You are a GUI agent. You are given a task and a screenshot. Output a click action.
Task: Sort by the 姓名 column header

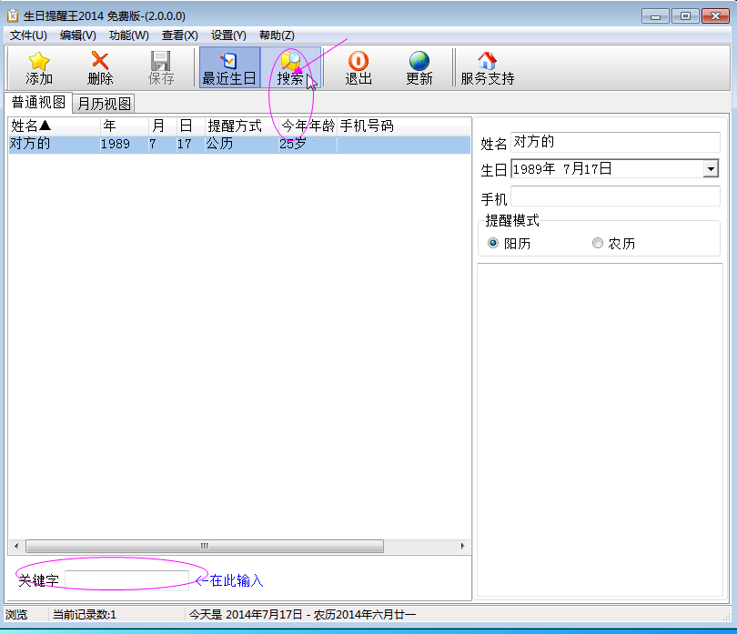click(55, 126)
